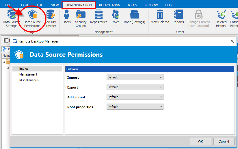Select Management in the left list

point(28,74)
